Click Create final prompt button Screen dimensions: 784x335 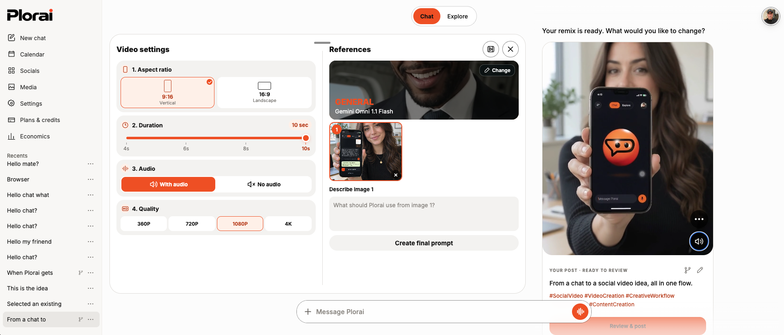(x=424, y=243)
